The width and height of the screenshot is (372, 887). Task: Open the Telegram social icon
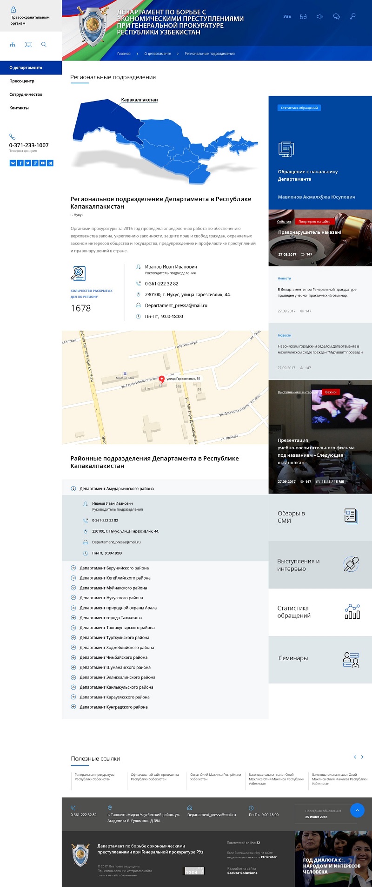point(50,163)
